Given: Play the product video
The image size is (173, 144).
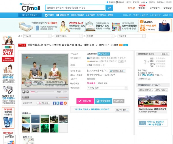Looking at the screenshot, I should coord(24,92).
